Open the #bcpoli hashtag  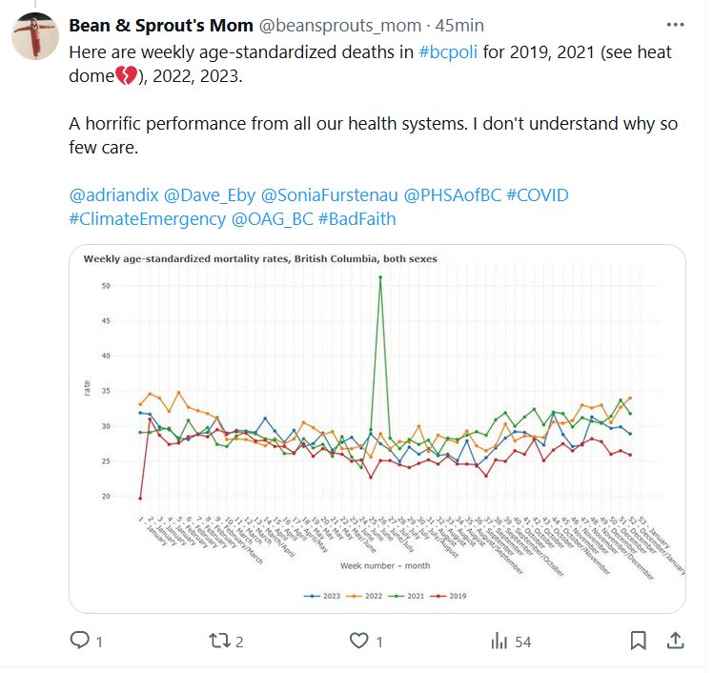pyautogui.click(x=448, y=51)
